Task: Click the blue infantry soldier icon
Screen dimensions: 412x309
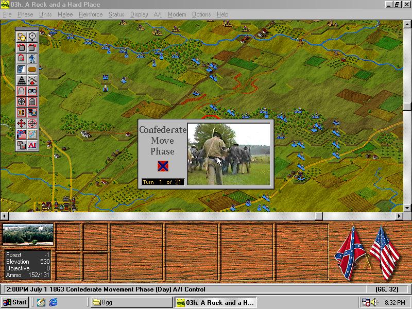Action: click(x=32, y=58)
